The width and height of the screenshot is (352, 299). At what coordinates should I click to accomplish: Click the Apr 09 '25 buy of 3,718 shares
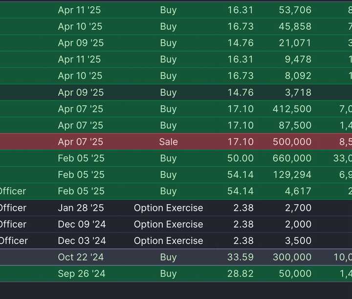coord(176,92)
